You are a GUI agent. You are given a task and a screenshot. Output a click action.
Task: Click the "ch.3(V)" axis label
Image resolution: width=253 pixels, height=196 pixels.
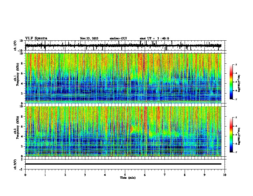click(x=15, y=164)
